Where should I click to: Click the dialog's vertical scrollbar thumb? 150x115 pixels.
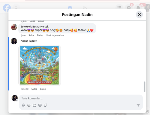[144, 87]
